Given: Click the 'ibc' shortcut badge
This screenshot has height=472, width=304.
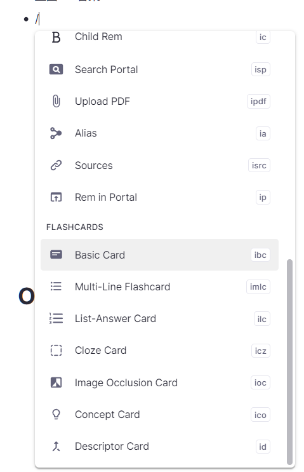Looking at the screenshot, I should click(x=260, y=255).
